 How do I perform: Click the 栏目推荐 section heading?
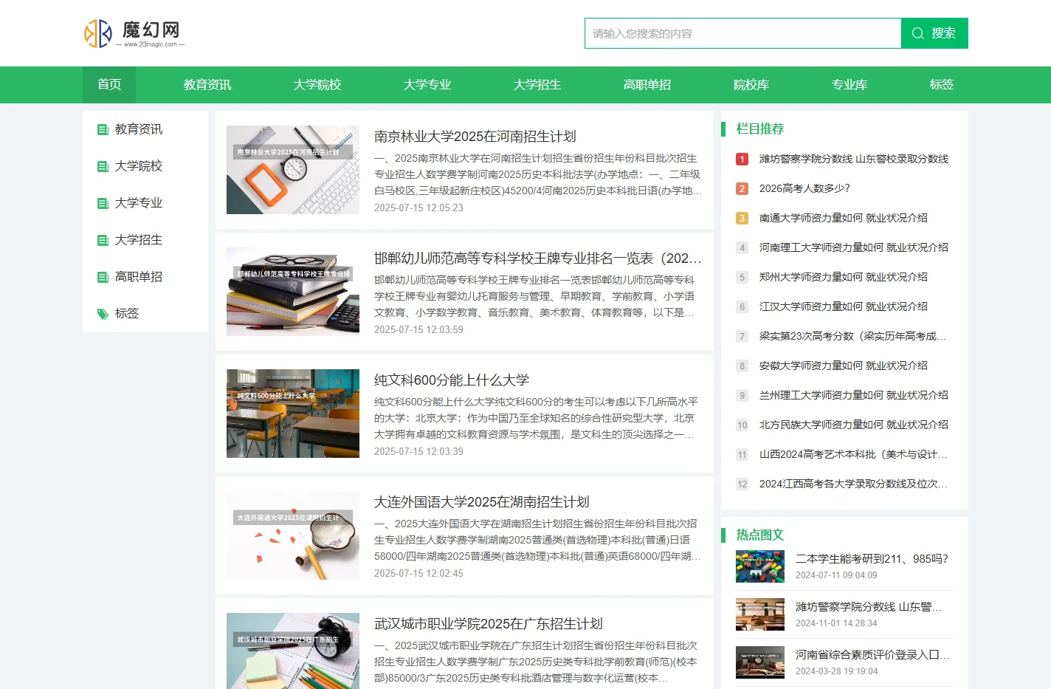(760, 128)
